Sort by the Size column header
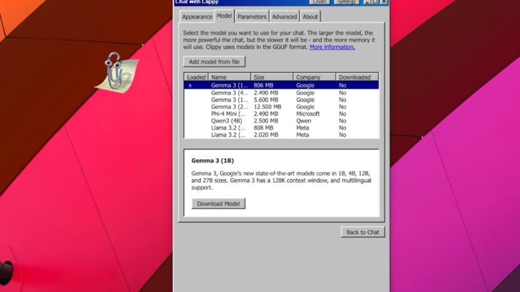520x292 pixels. point(272,77)
